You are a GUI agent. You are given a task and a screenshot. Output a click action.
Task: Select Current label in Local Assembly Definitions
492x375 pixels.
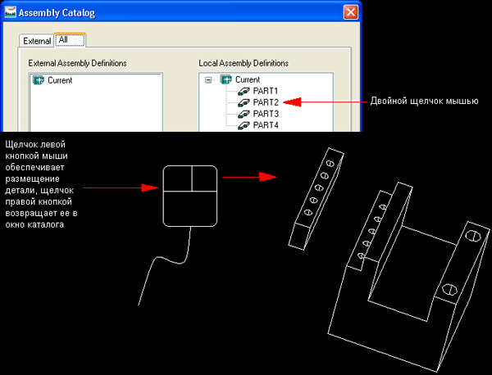click(x=248, y=80)
